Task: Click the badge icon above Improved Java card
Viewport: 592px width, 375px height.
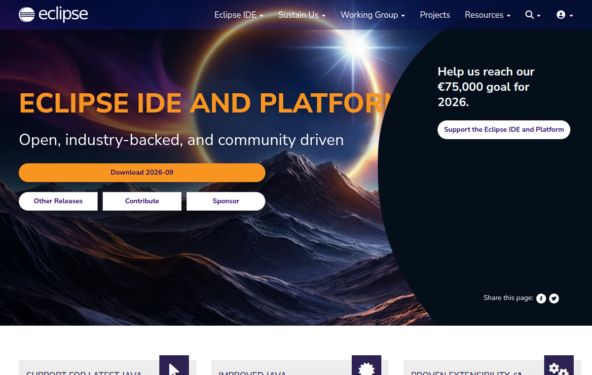Action: (x=367, y=366)
